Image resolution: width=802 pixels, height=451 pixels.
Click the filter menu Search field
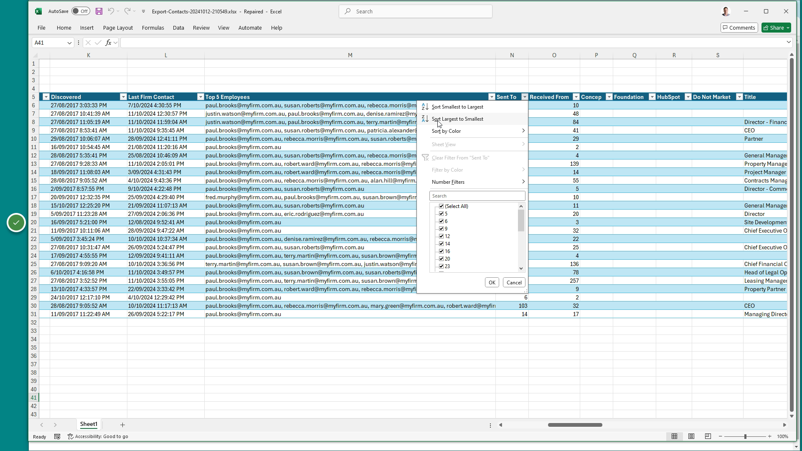(477, 196)
